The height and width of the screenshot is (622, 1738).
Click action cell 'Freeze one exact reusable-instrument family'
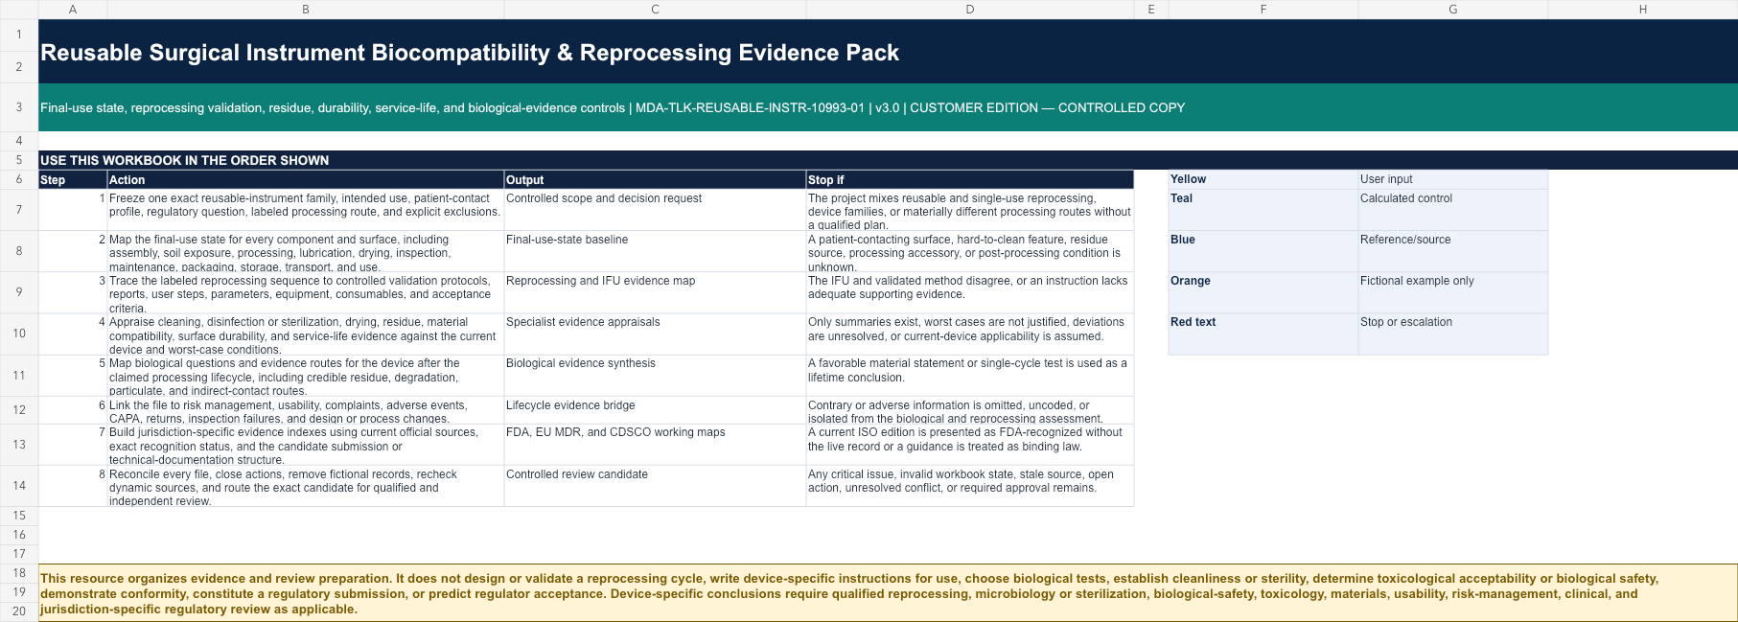point(306,210)
